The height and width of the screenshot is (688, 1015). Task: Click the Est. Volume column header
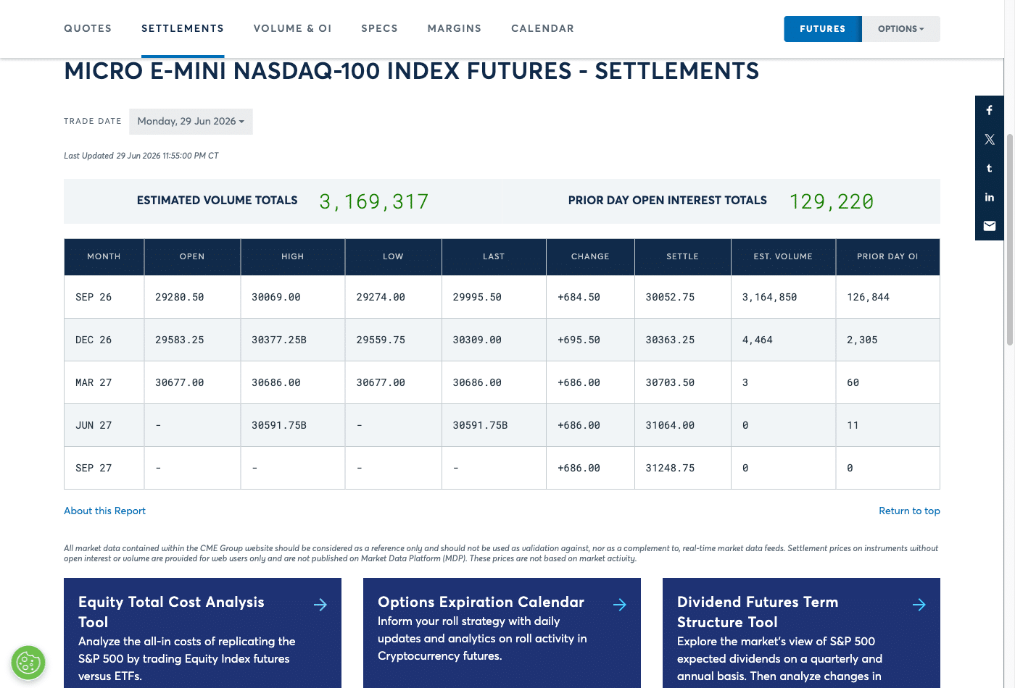point(783,256)
